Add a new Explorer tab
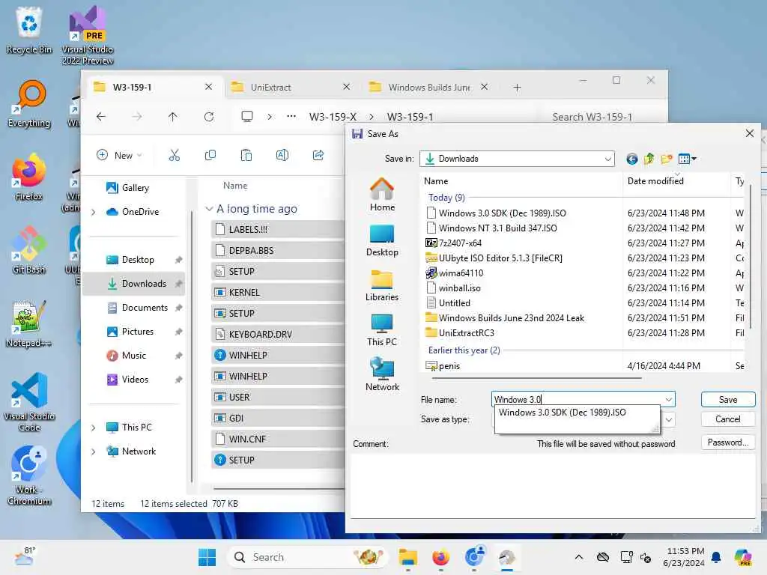767x575 pixels. 517,88
